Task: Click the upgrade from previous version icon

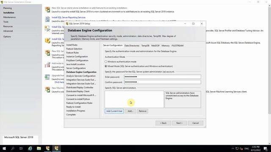Action: [47, 77]
